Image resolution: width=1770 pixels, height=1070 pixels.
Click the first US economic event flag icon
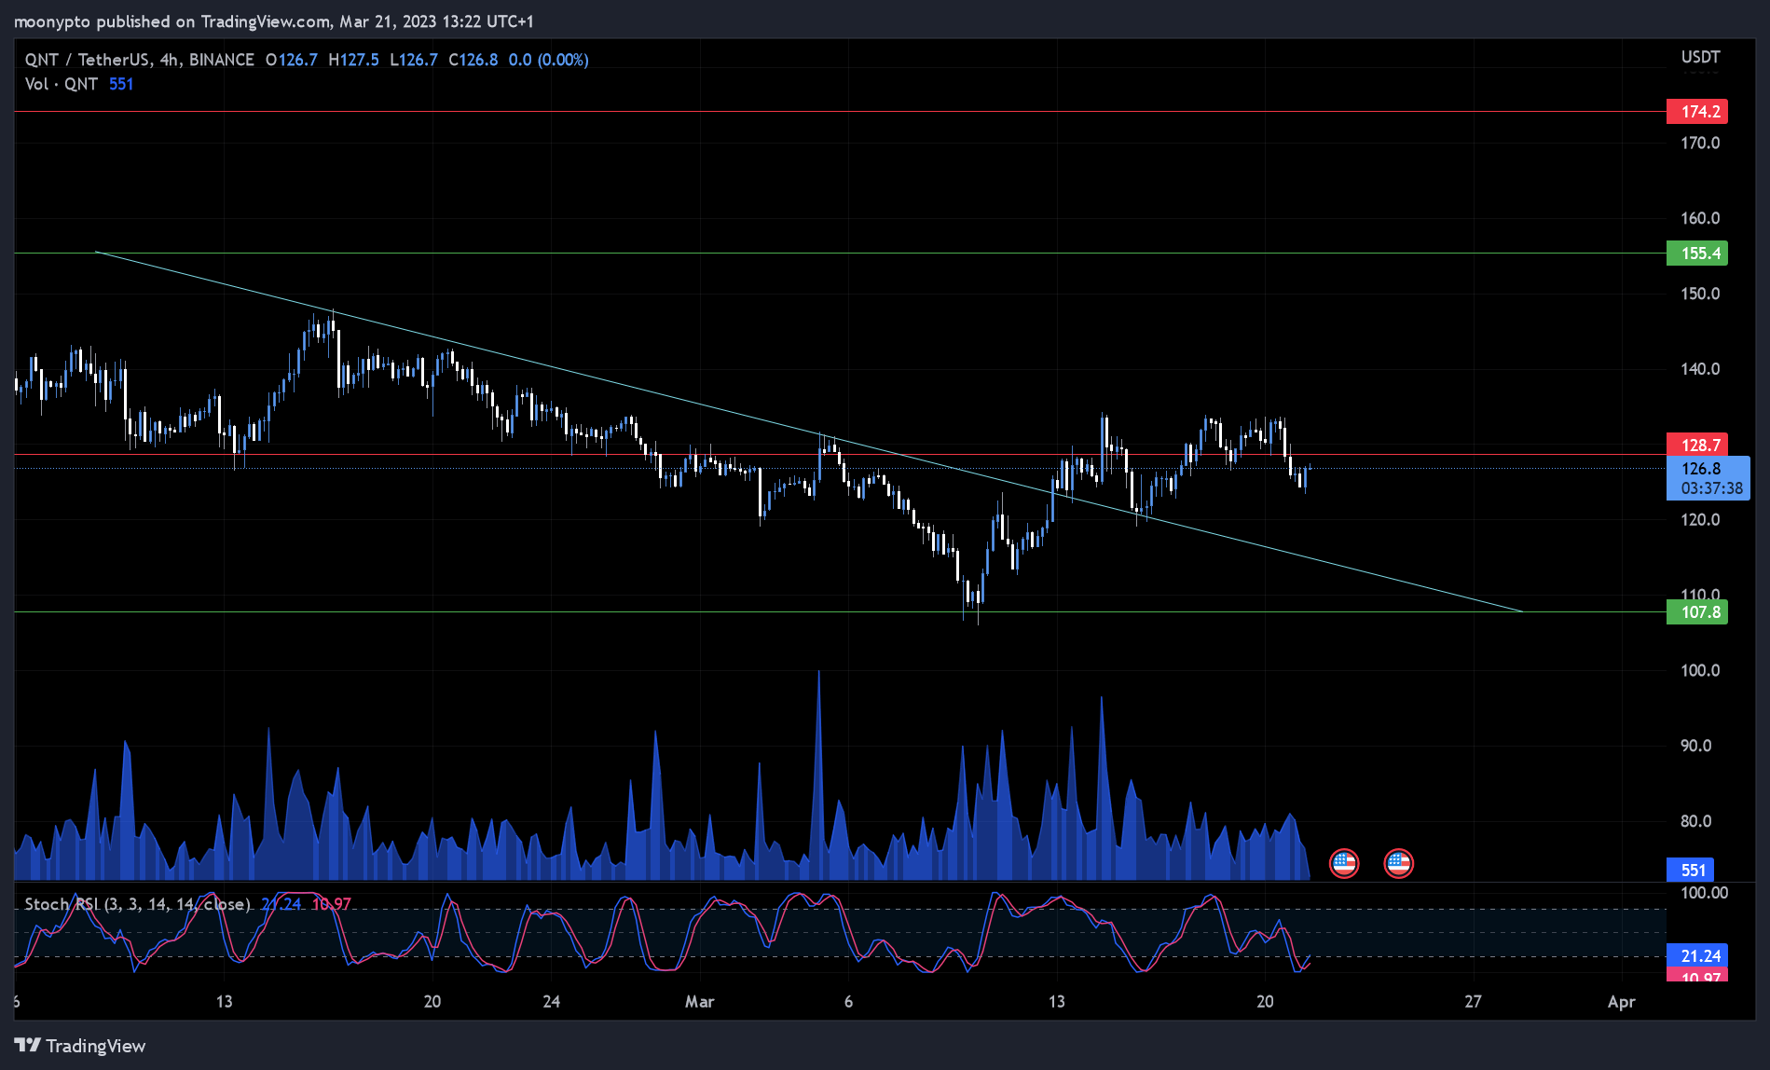tap(1344, 864)
